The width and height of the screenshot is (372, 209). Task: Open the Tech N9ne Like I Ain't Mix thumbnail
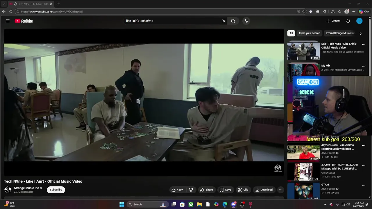point(303,51)
